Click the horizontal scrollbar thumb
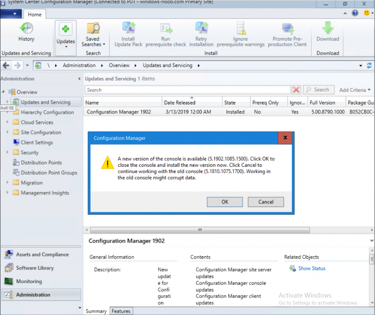The width and height of the screenshot is (375, 315). 200,230
